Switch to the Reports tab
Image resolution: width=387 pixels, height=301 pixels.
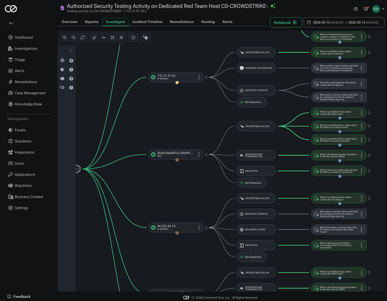click(x=92, y=22)
